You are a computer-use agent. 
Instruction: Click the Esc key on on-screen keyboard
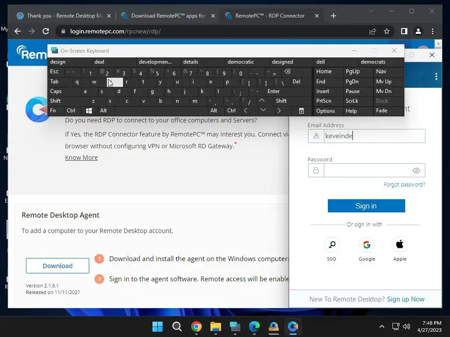pyautogui.click(x=56, y=72)
